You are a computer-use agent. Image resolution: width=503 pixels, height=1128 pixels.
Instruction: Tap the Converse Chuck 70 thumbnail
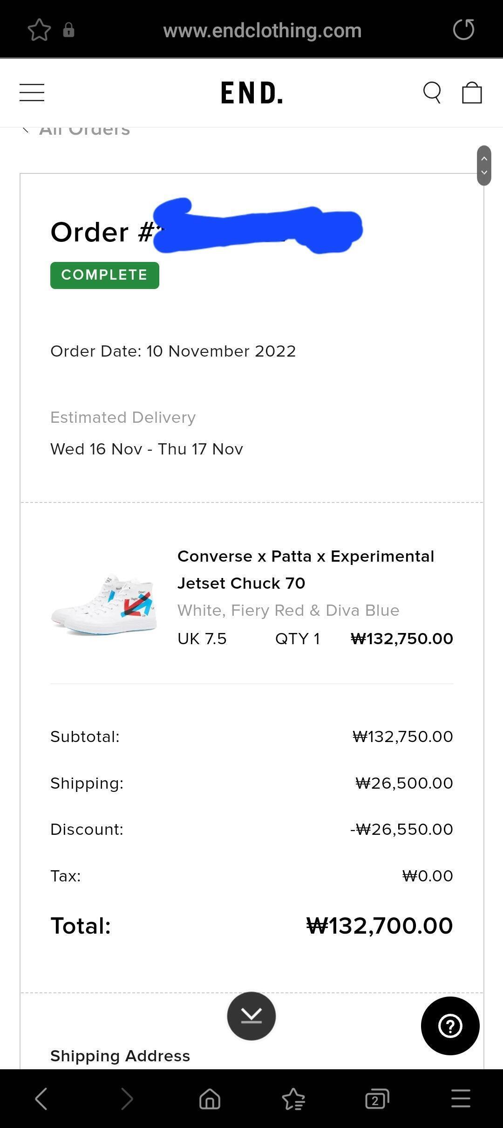coord(104,604)
